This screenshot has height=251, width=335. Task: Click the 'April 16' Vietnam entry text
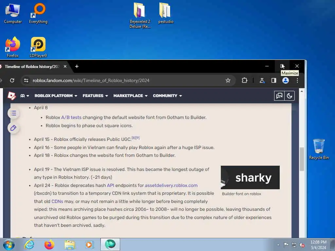(x=124, y=147)
